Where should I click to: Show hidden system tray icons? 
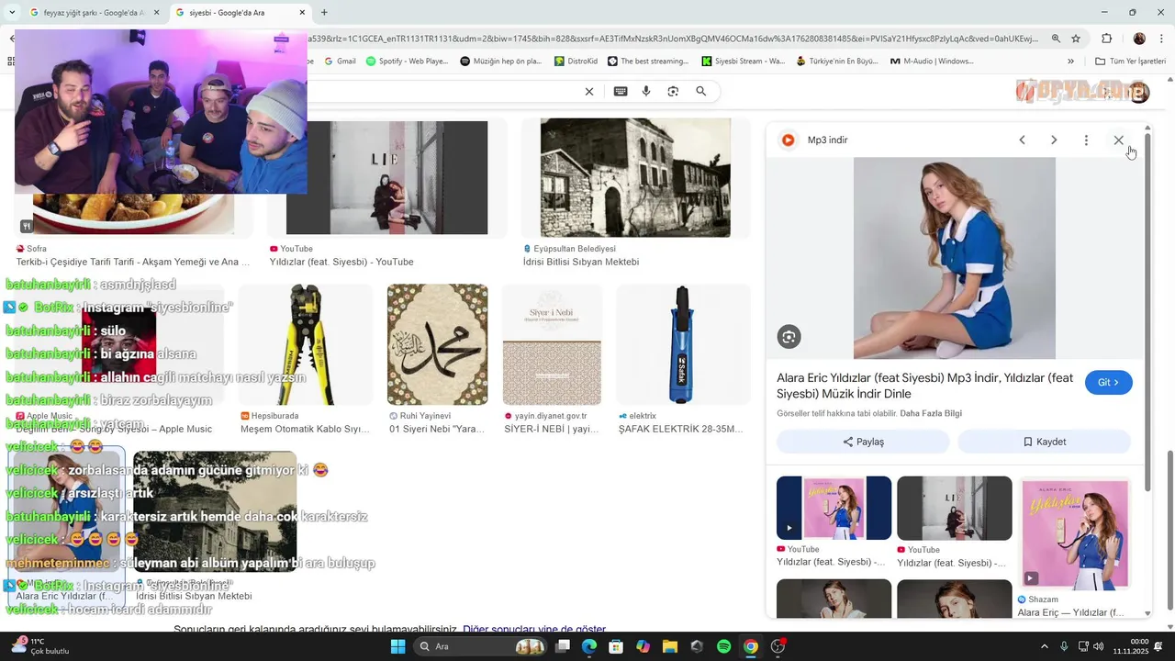[1044, 646]
